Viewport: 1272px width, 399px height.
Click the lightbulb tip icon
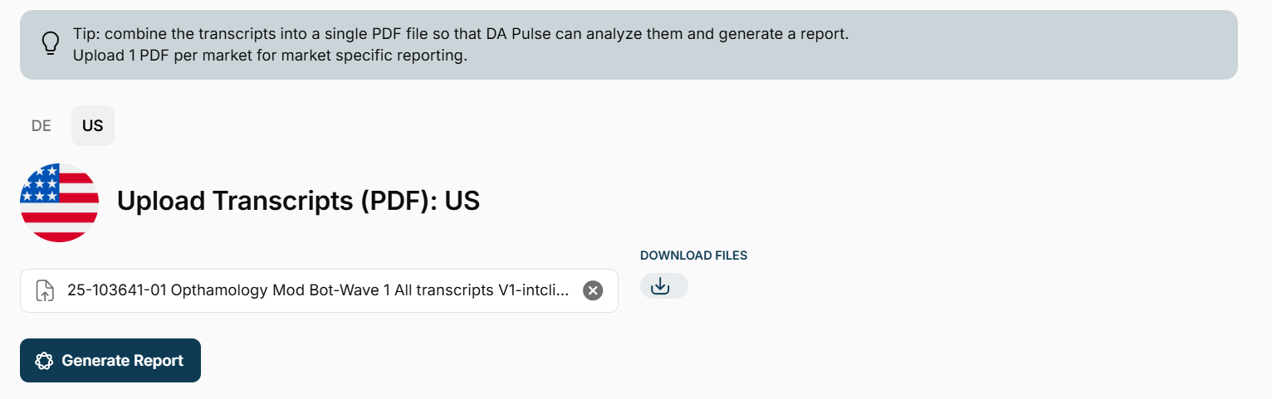pos(51,43)
